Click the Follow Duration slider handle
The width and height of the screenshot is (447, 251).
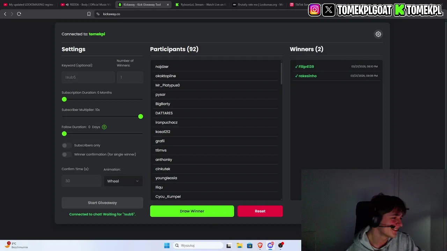64,134
